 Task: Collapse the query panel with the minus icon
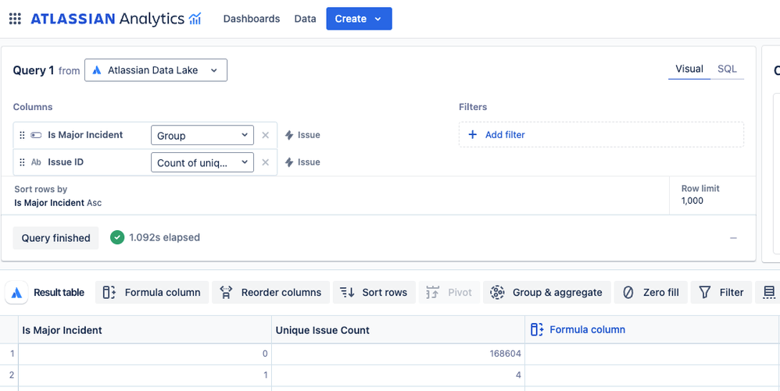pyautogui.click(x=733, y=238)
